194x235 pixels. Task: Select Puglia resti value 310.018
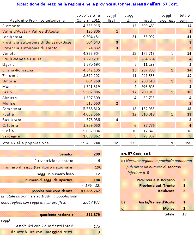tap(148, 114)
